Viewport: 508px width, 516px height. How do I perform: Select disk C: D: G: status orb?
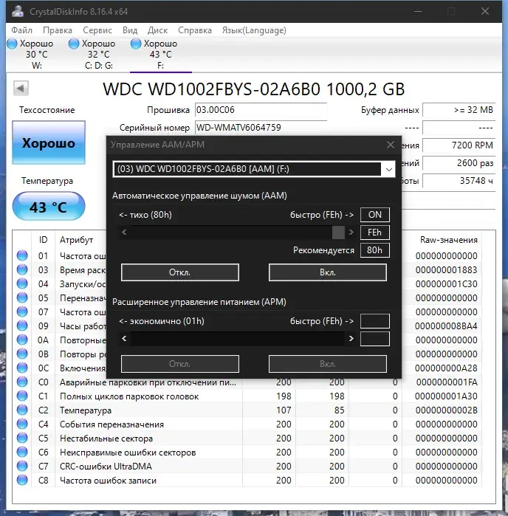(74, 44)
